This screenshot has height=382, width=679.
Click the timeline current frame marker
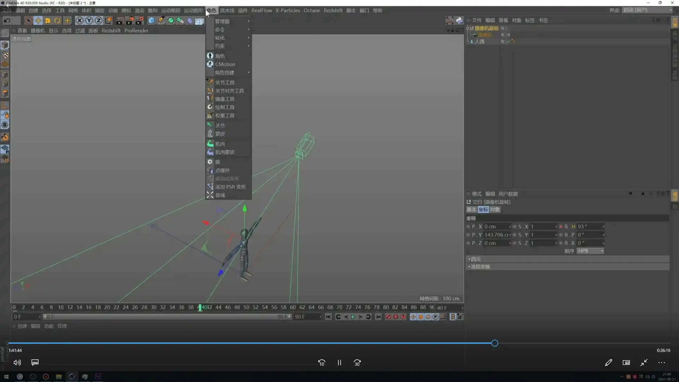click(x=200, y=308)
